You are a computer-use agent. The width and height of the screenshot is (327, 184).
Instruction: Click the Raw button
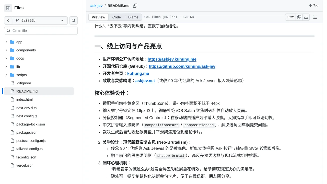click(x=290, y=17)
